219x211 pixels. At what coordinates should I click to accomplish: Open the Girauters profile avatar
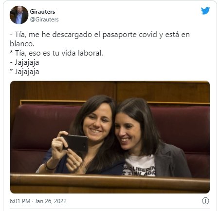point(19,15)
